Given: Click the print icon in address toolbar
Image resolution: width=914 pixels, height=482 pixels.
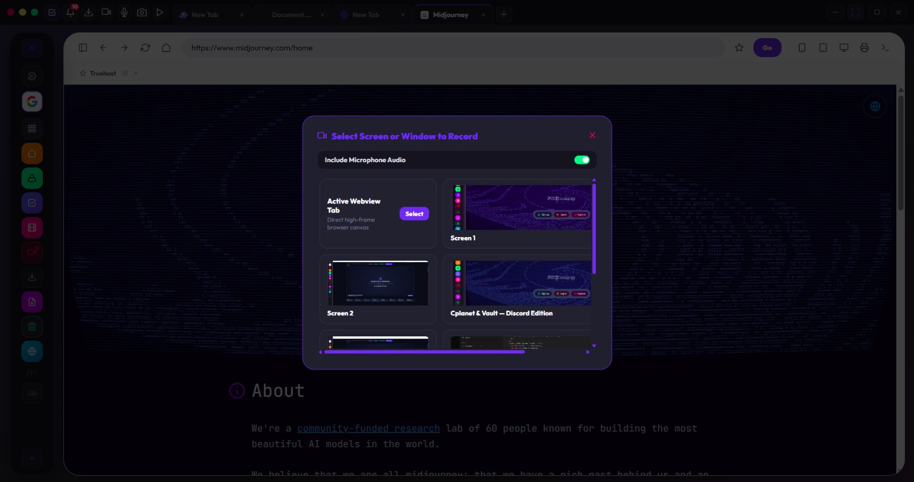Looking at the screenshot, I should click(x=864, y=48).
